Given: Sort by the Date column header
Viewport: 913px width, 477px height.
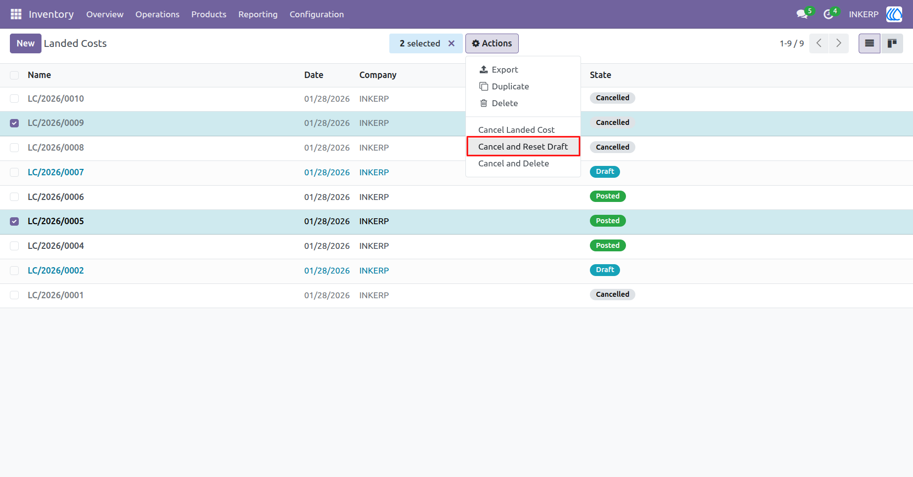Looking at the screenshot, I should [314, 75].
